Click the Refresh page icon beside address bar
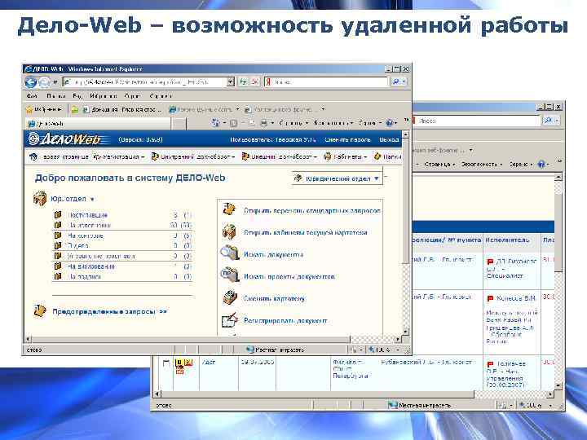 (x=243, y=81)
